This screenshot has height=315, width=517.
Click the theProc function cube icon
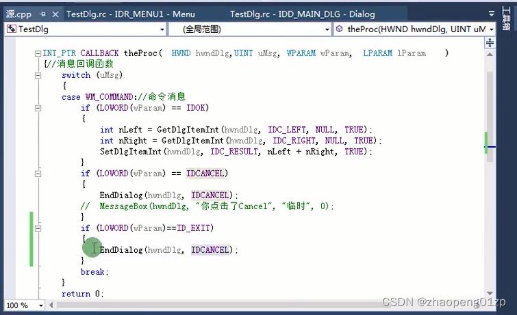[x=339, y=29]
